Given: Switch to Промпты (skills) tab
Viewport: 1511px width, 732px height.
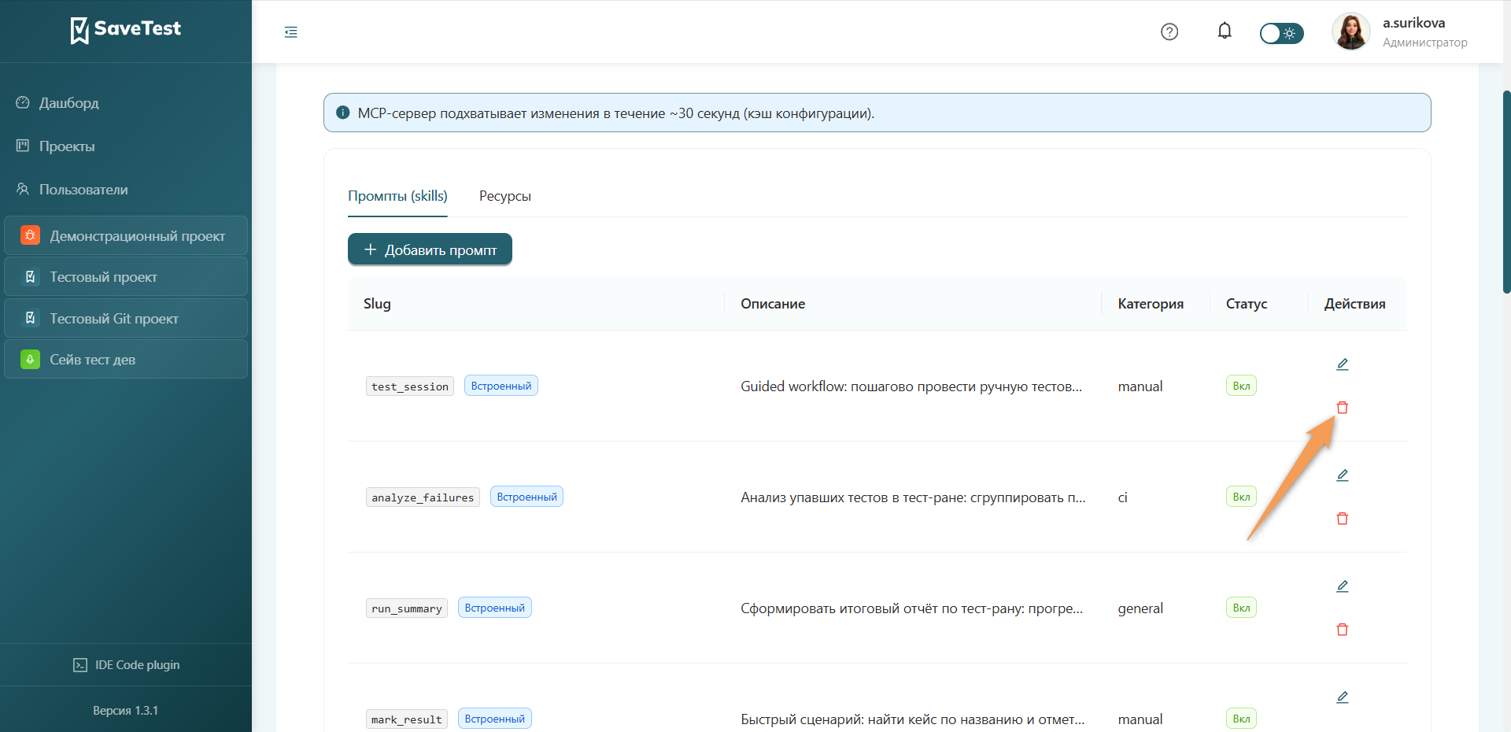Looking at the screenshot, I should 397,196.
